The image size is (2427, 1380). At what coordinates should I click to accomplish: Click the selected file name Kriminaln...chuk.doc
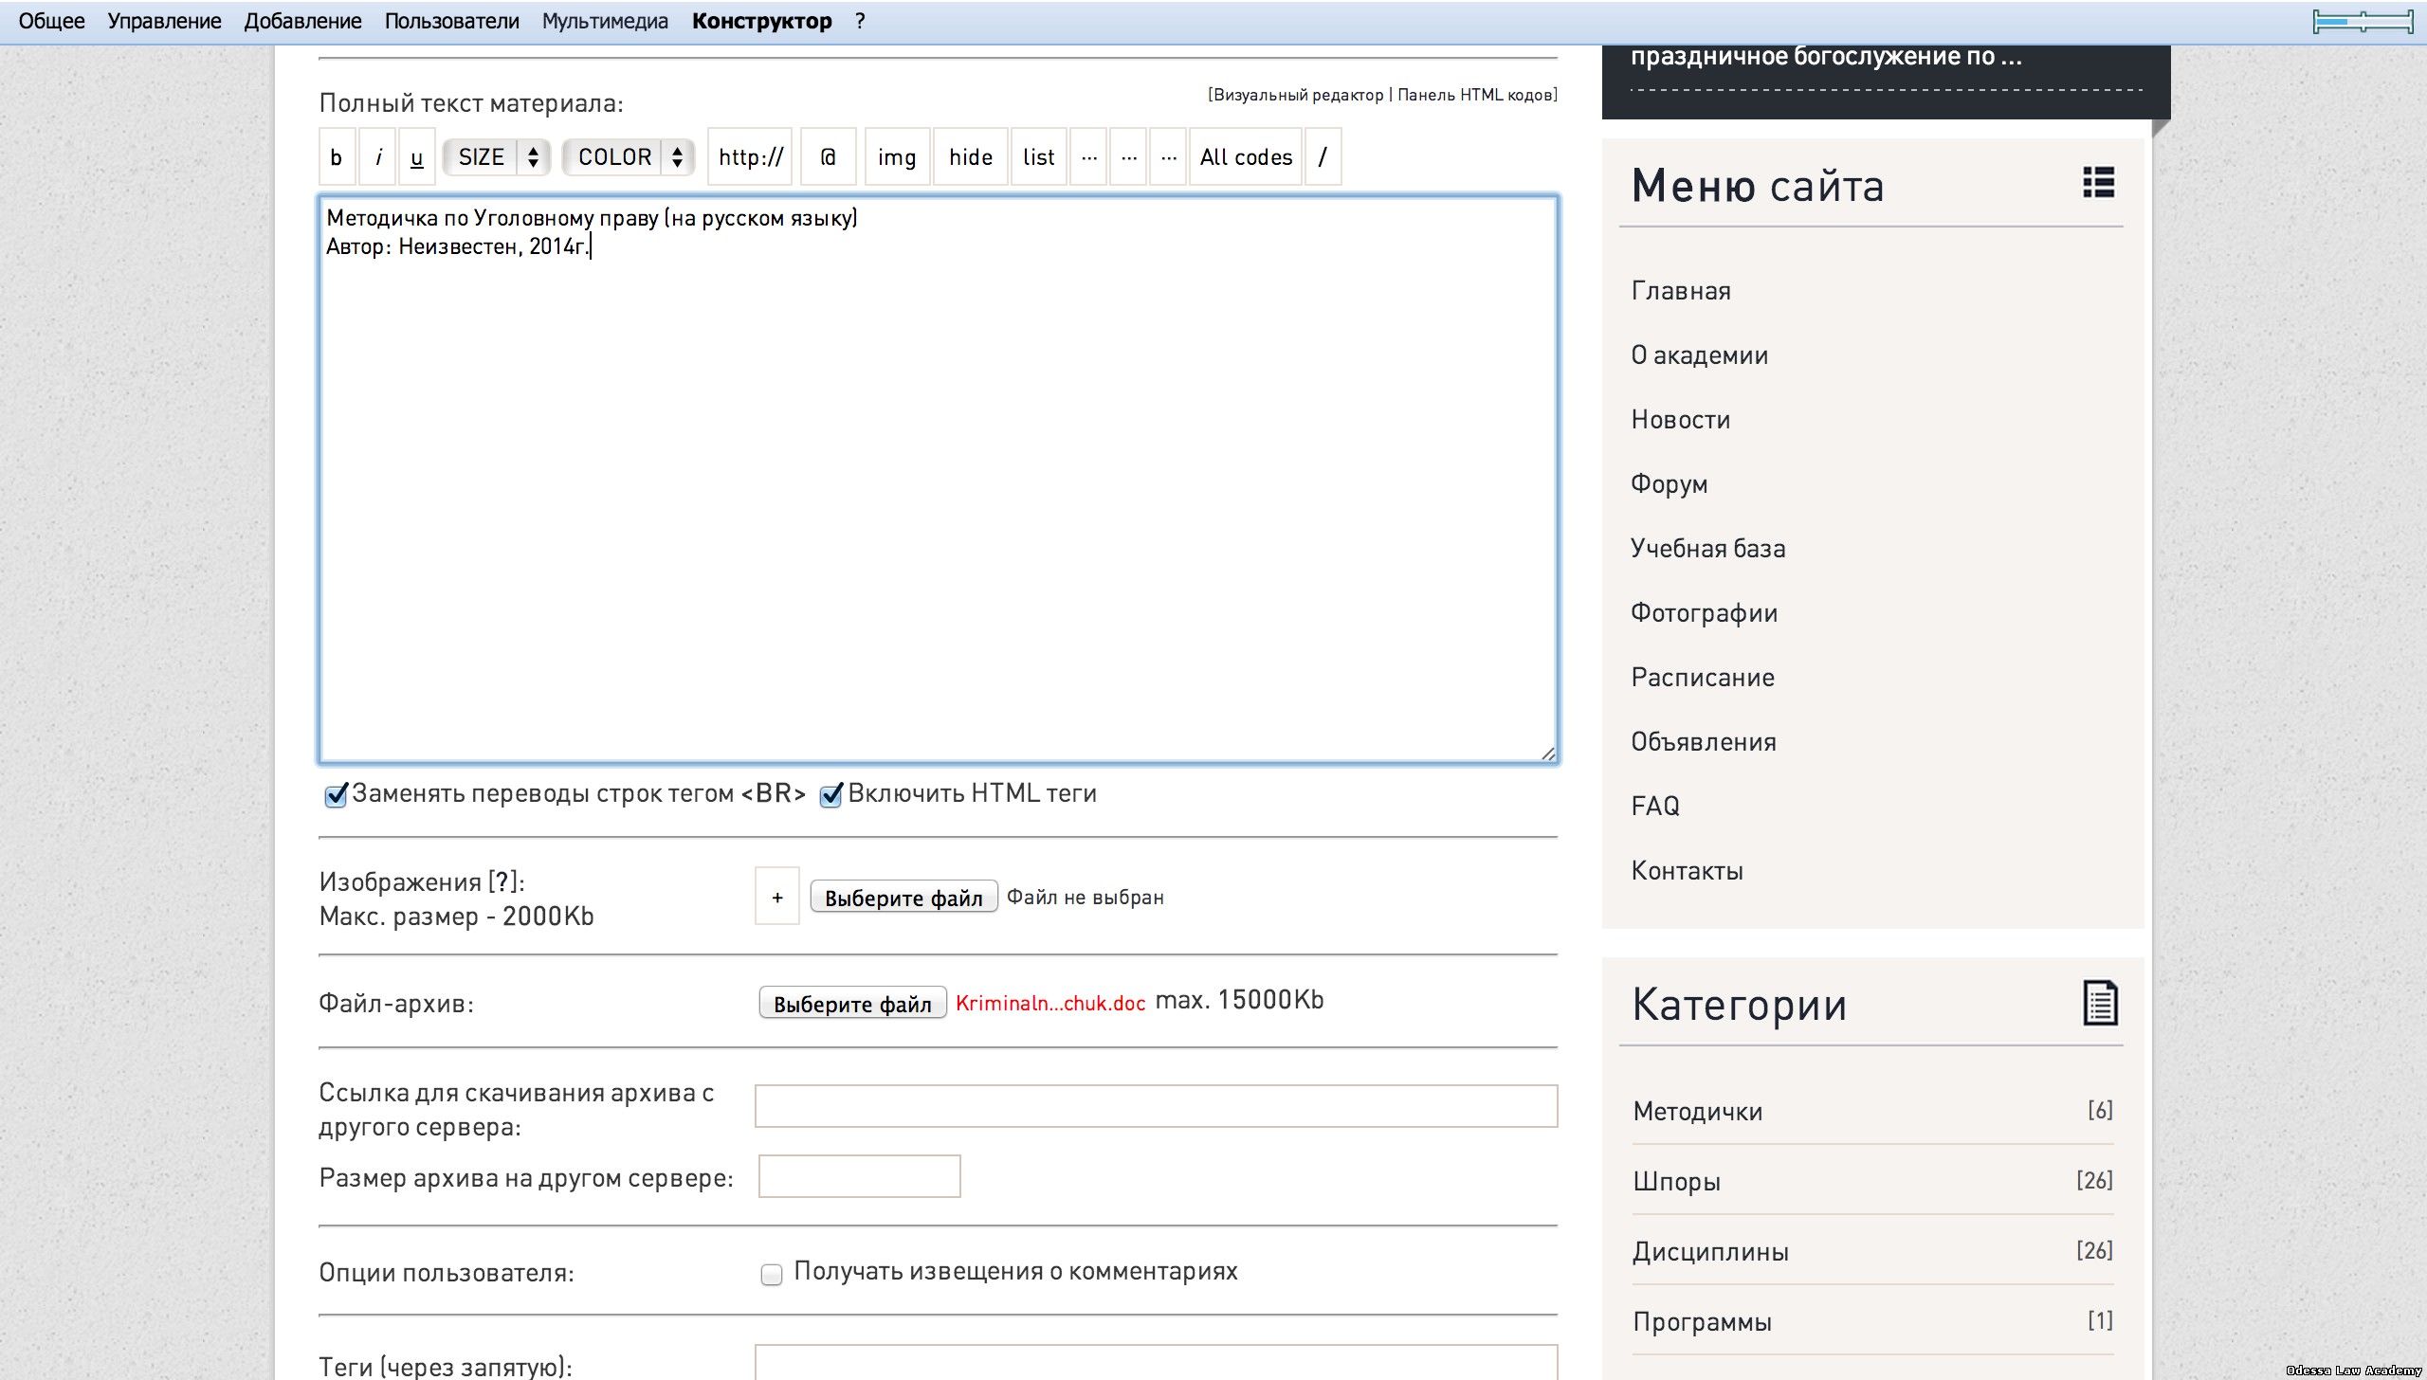[1050, 1004]
